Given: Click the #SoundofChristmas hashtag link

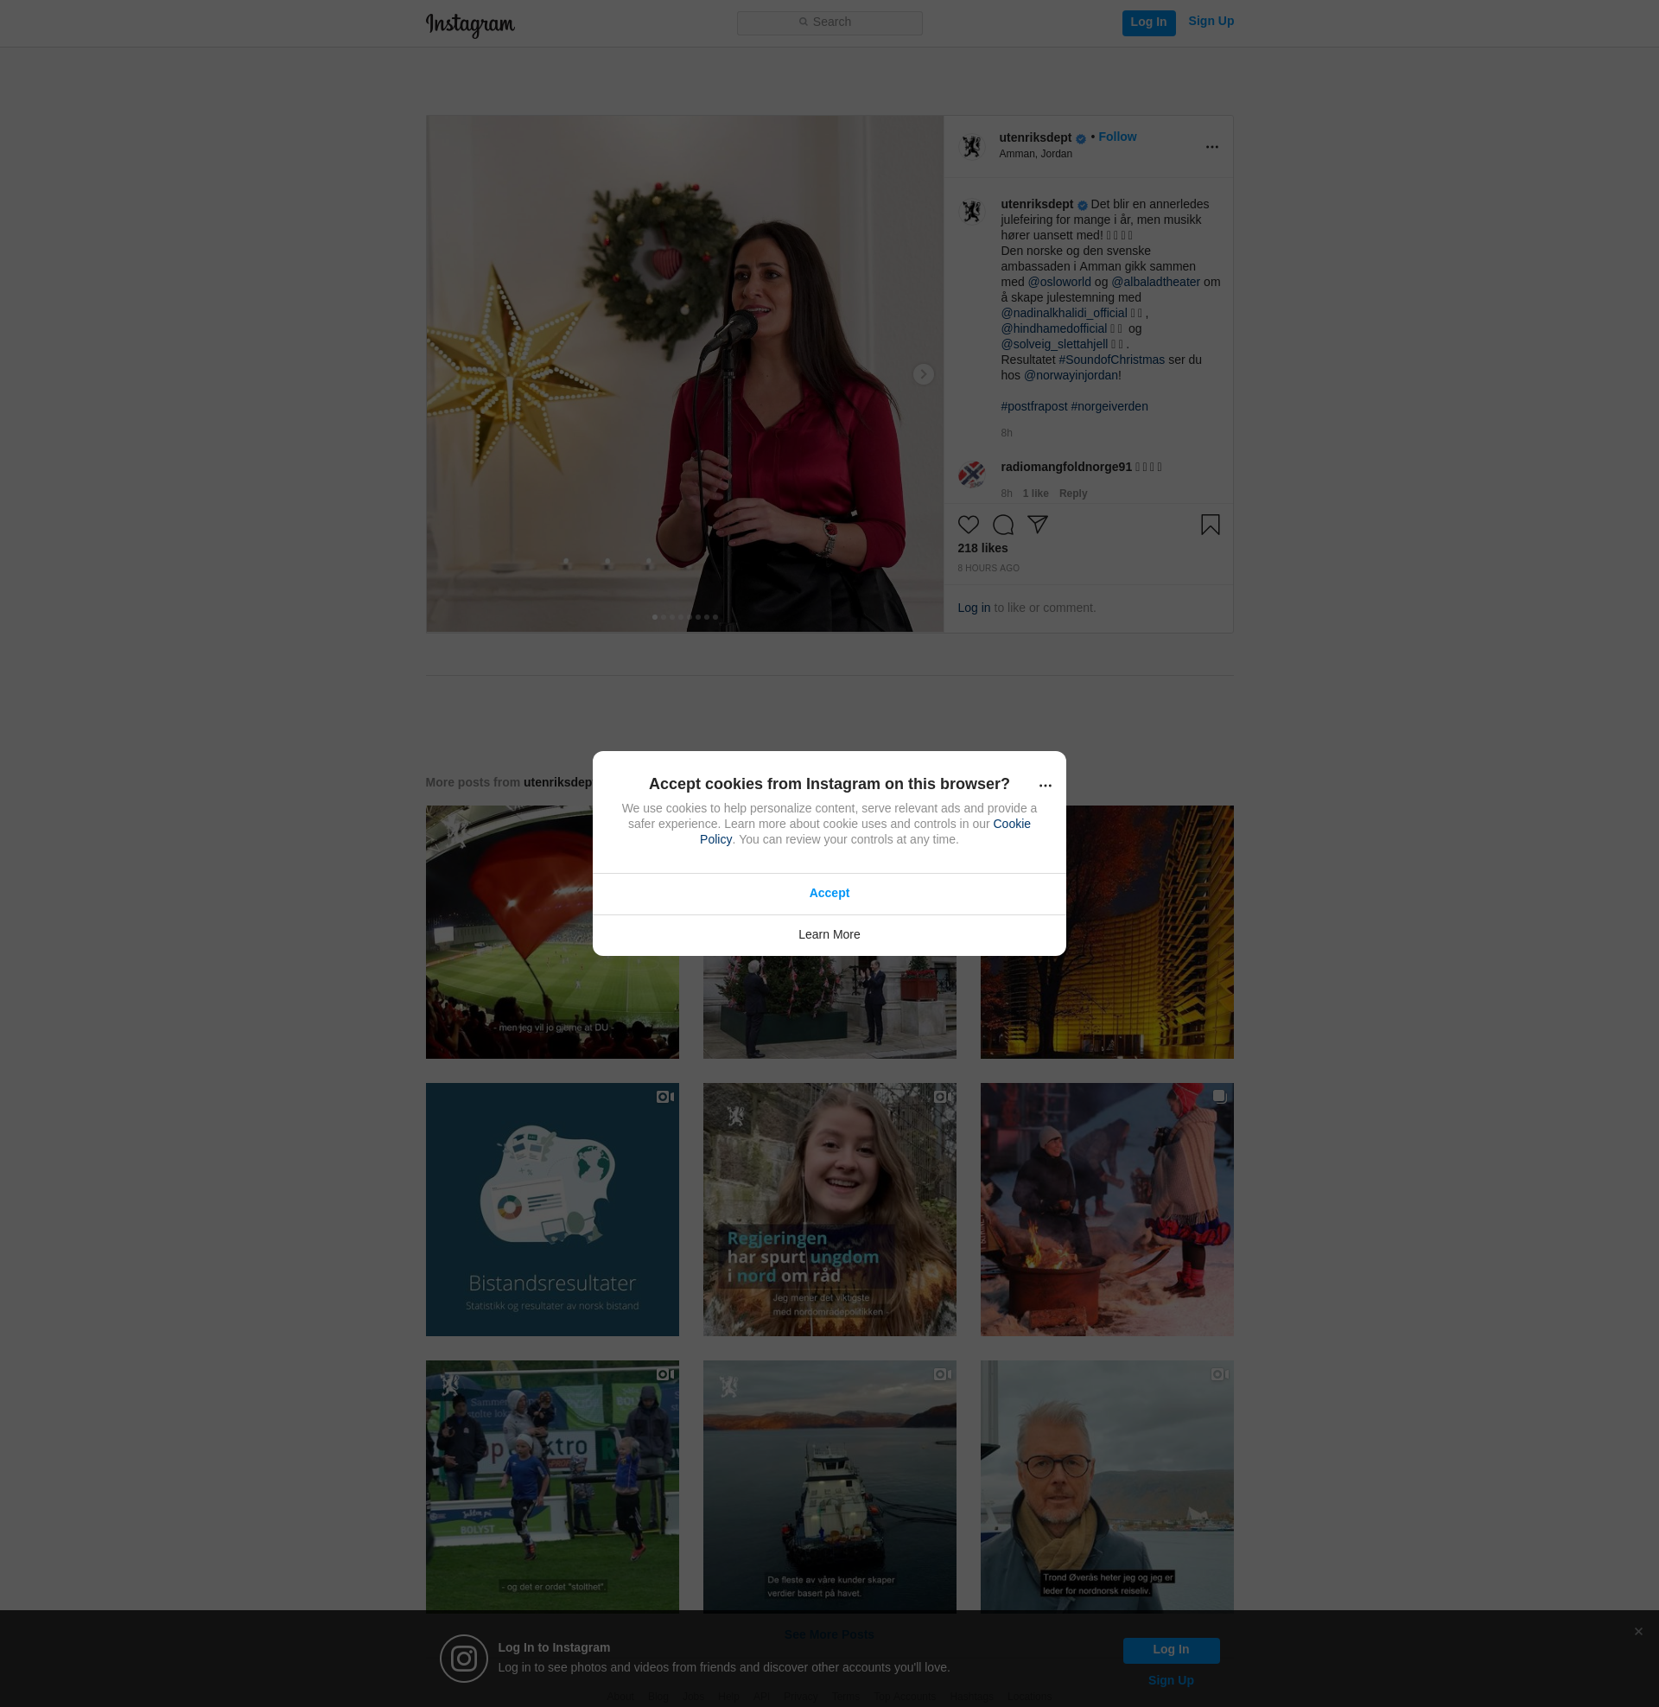Looking at the screenshot, I should (x=1111, y=360).
